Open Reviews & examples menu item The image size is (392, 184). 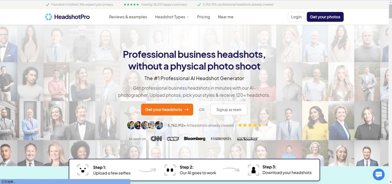coord(128,17)
